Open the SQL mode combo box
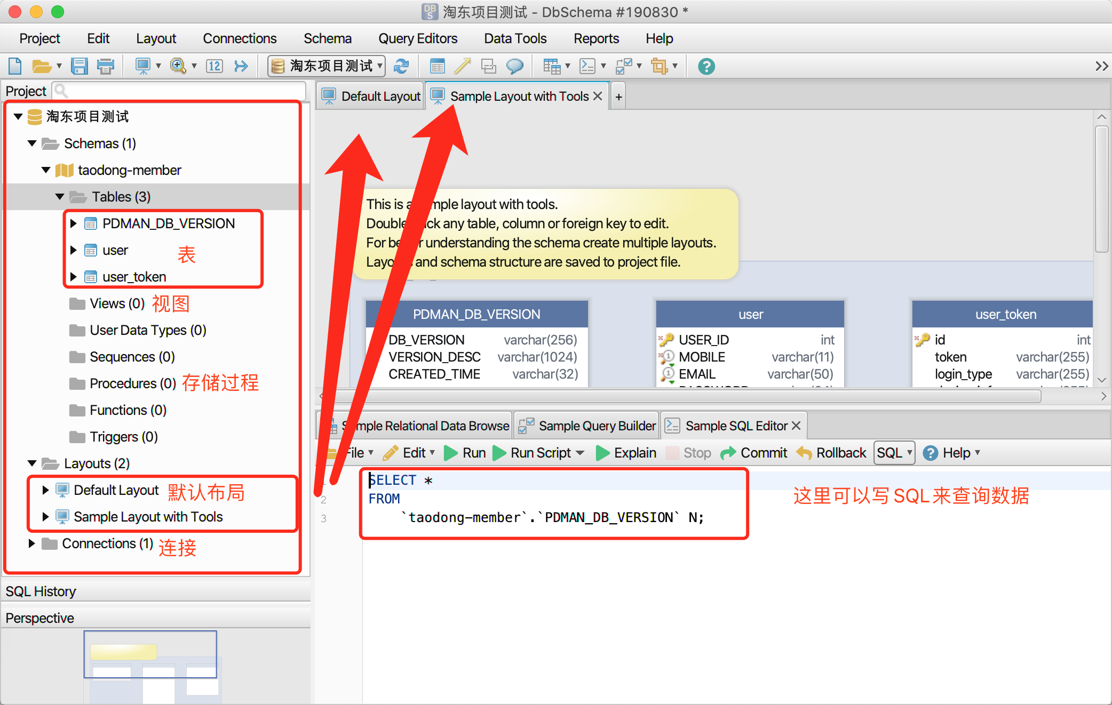This screenshot has width=1112, height=705. click(x=894, y=453)
